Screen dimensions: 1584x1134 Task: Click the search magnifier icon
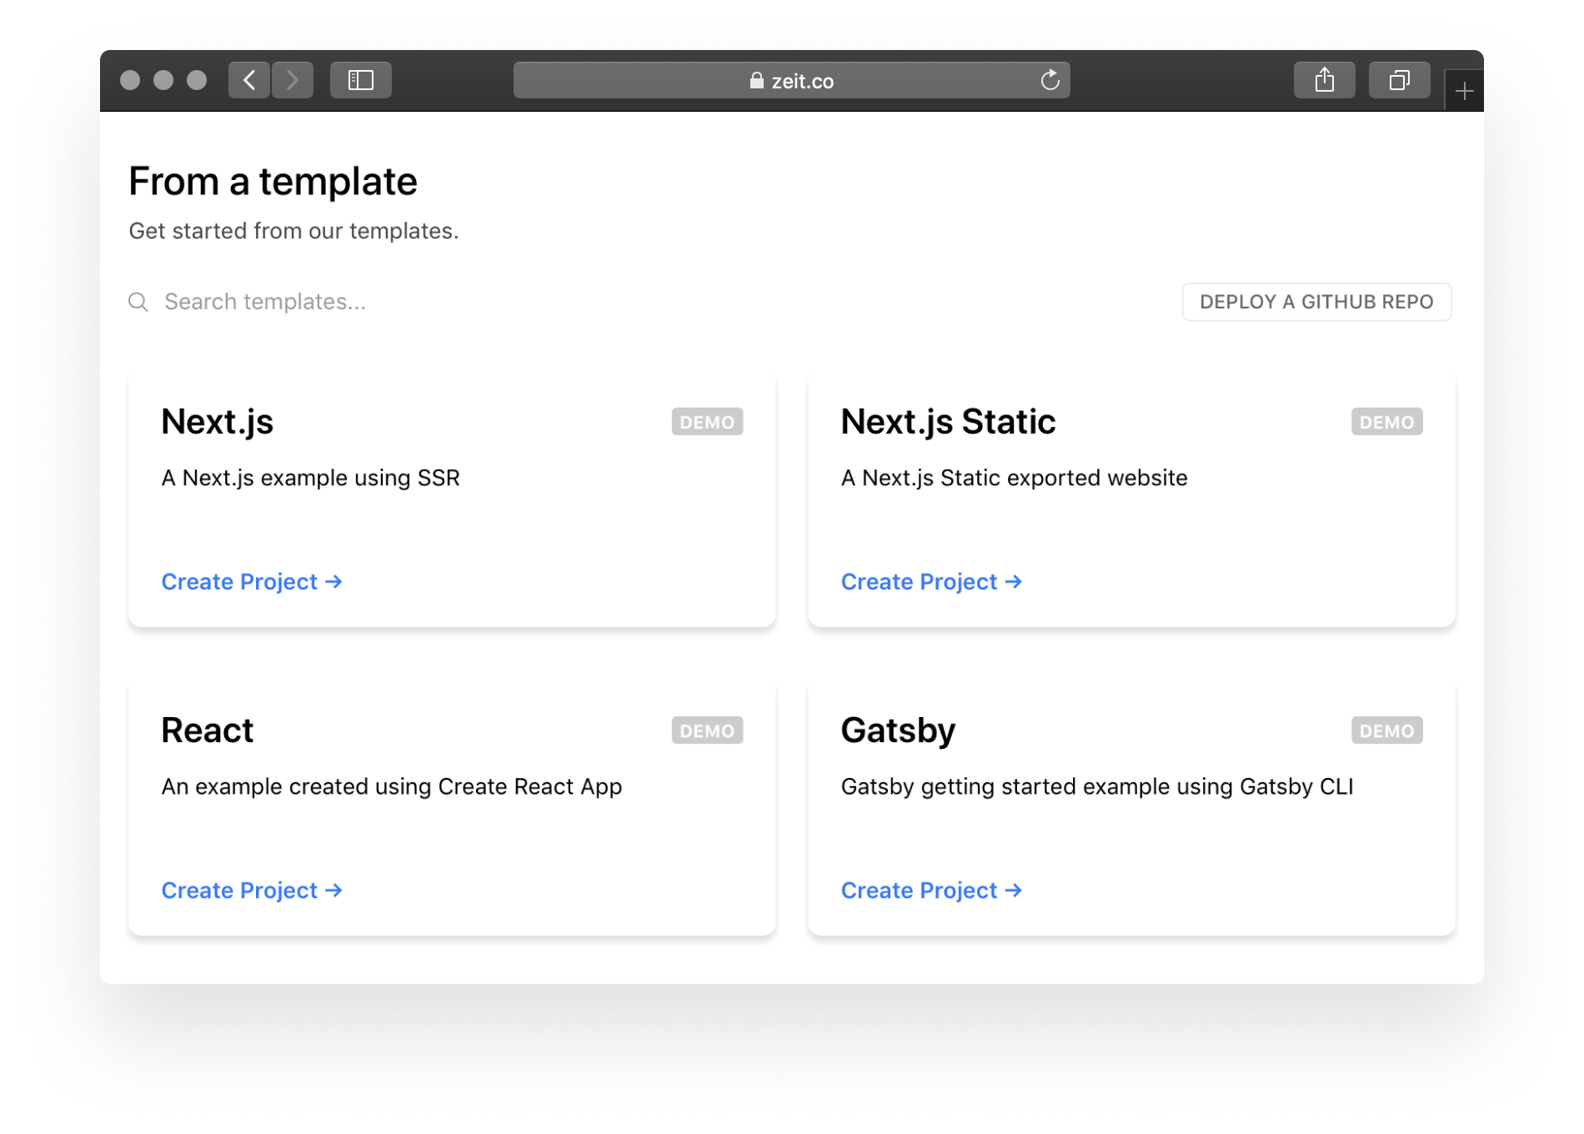138,302
